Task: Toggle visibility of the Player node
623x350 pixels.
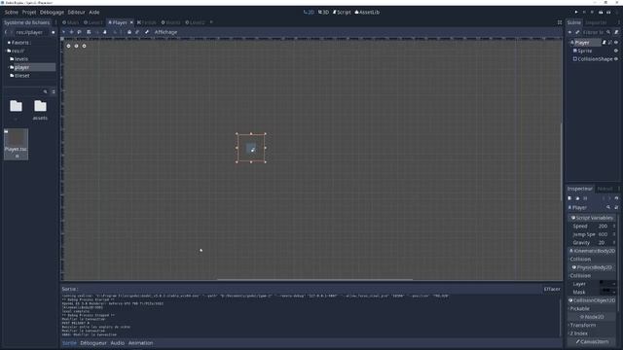Action: tap(616, 43)
